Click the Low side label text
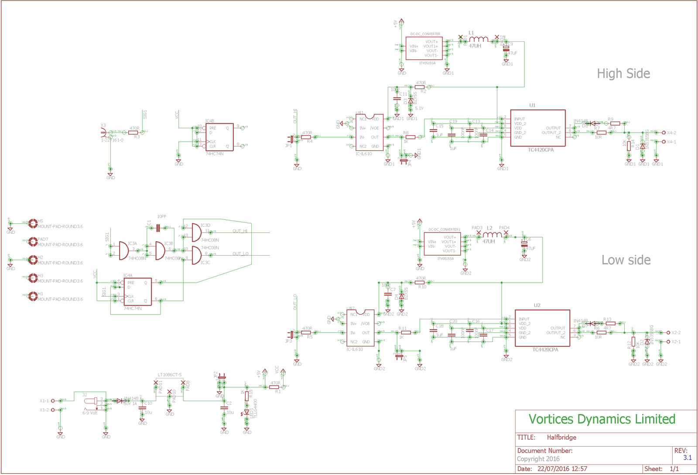Screen dimensions: 698x475 coord(626,260)
